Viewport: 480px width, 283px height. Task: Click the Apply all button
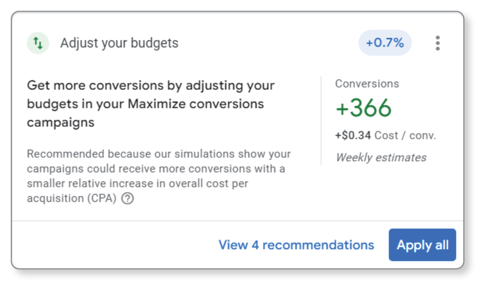coord(422,245)
